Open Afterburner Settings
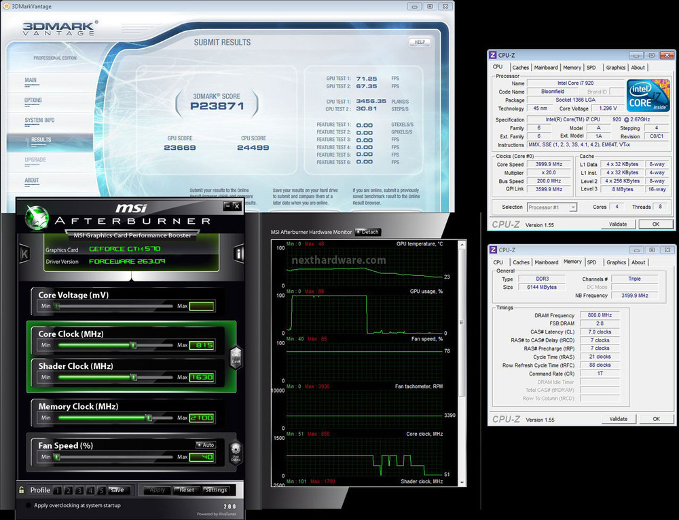 pyautogui.click(x=216, y=490)
